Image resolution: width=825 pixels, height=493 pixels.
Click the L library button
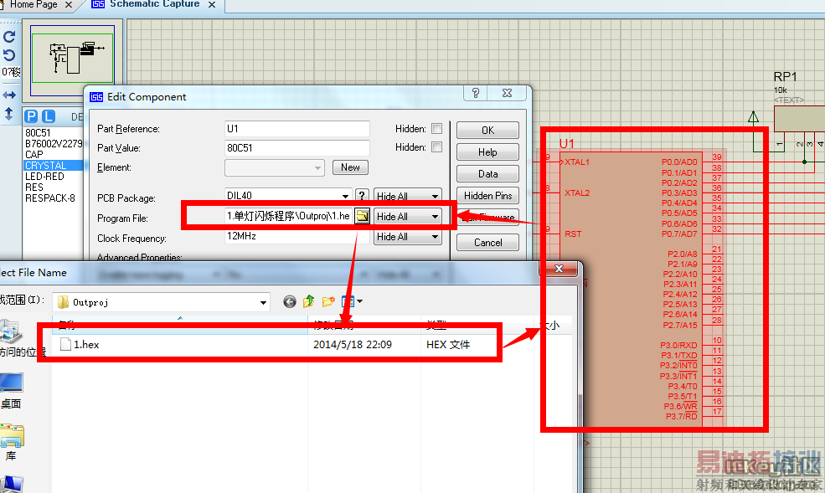[49, 116]
